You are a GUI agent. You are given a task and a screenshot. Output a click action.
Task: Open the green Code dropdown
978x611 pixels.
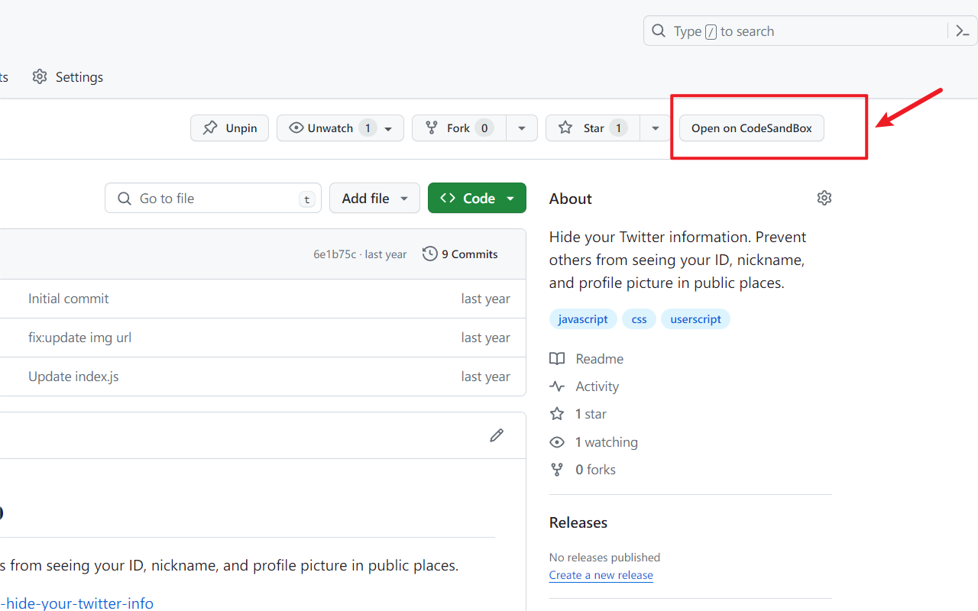(477, 199)
